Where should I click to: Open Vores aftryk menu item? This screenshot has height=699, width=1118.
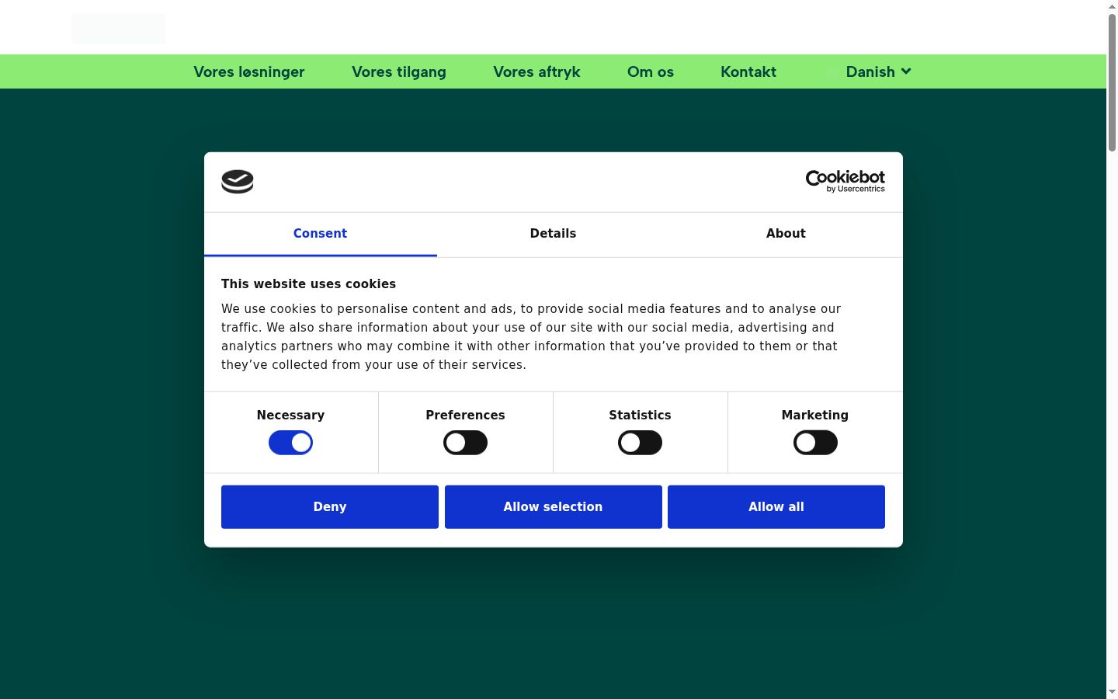(x=536, y=71)
